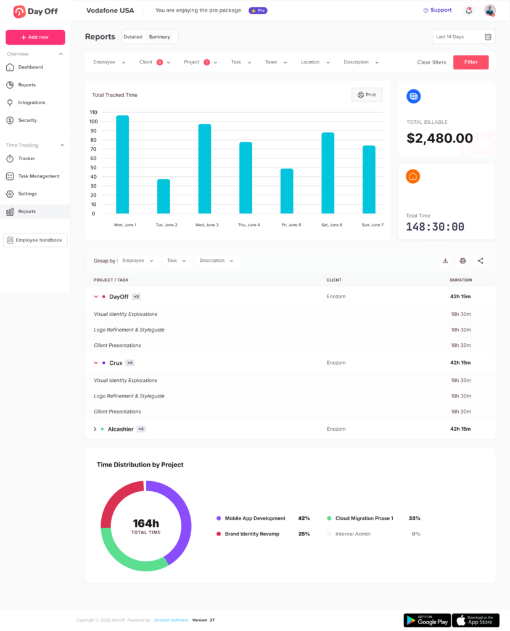Click the Dashboard home icon in sidebar
510x631 pixels.
[x=10, y=67]
